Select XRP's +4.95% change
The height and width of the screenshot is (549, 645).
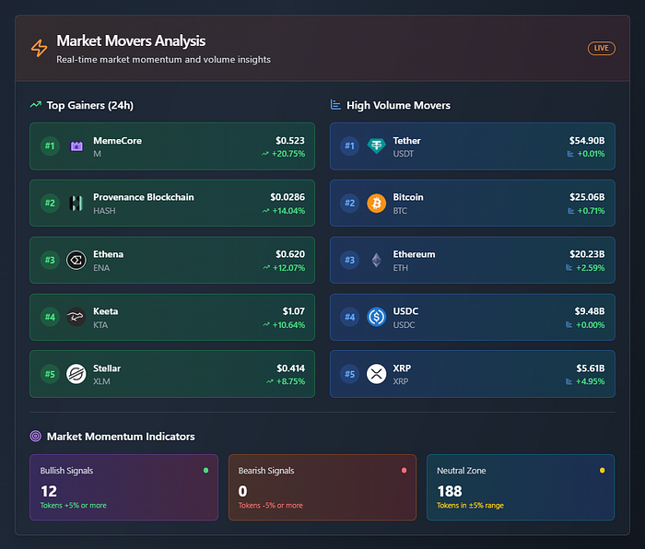tap(591, 381)
